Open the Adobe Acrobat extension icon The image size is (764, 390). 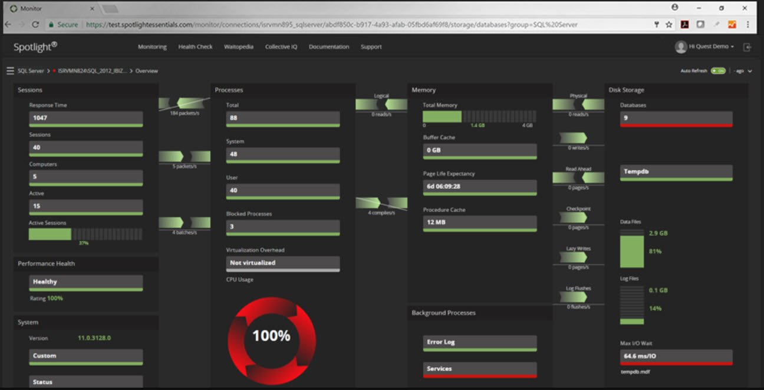click(x=685, y=25)
